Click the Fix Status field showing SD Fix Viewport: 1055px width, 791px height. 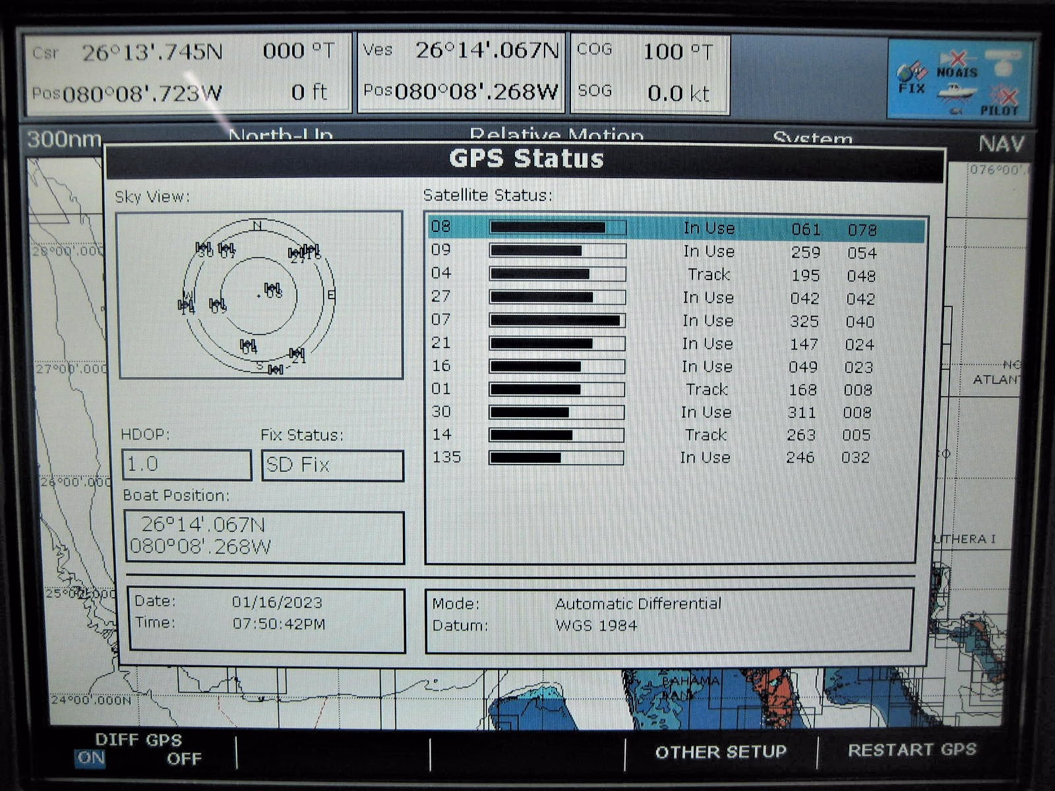[332, 465]
